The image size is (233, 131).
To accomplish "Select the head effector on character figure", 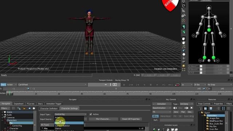I will tap(209, 8).
